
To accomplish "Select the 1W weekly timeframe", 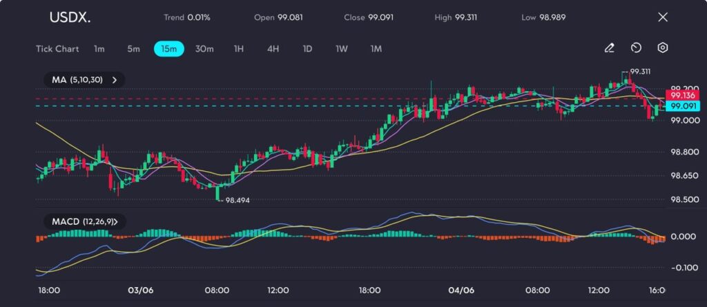I will (342, 49).
